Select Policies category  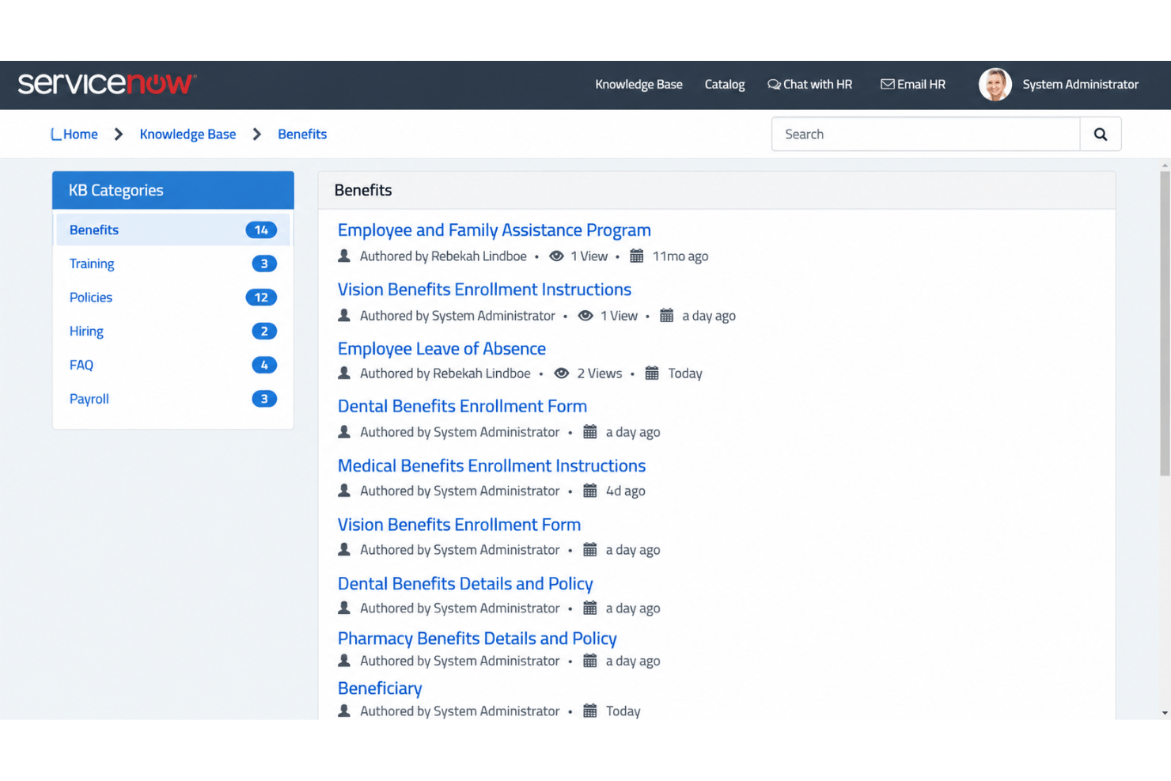coord(172,298)
